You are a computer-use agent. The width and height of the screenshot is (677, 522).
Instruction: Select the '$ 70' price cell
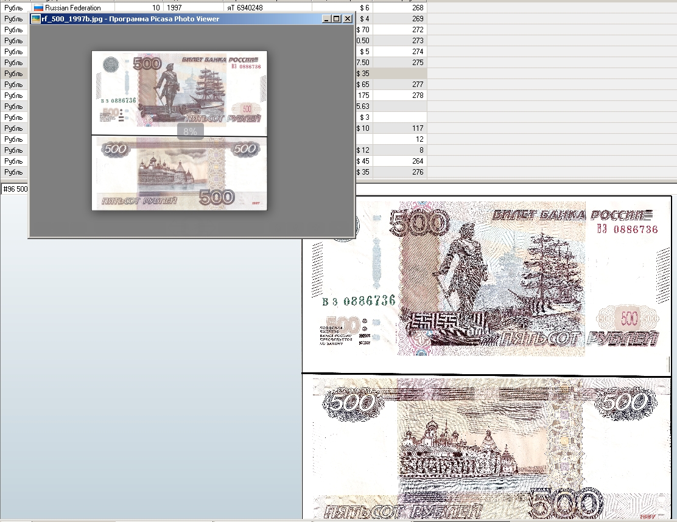[x=364, y=30]
